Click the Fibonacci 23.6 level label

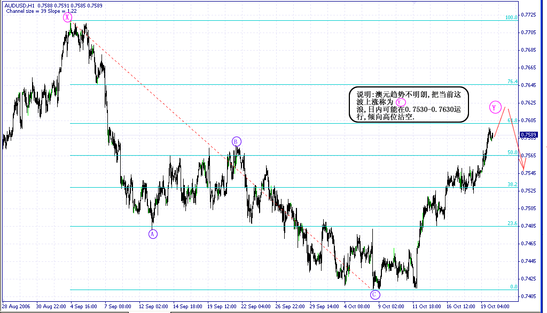[x=512, y=223]
